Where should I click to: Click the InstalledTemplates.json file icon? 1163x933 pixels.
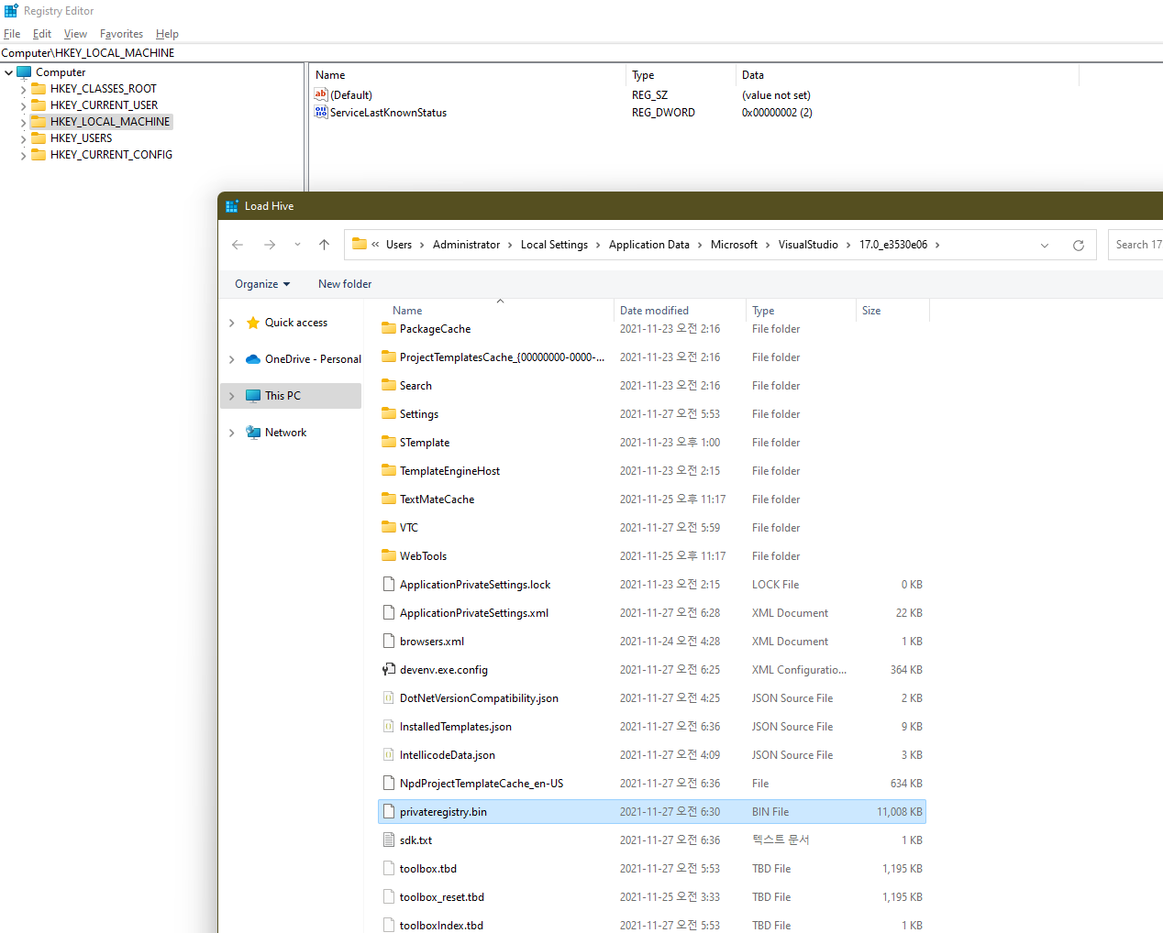click(x=389, y=727)
